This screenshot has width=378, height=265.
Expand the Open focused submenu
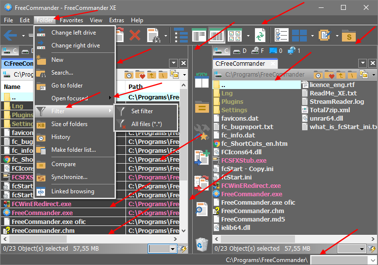(x=75, y=98)
